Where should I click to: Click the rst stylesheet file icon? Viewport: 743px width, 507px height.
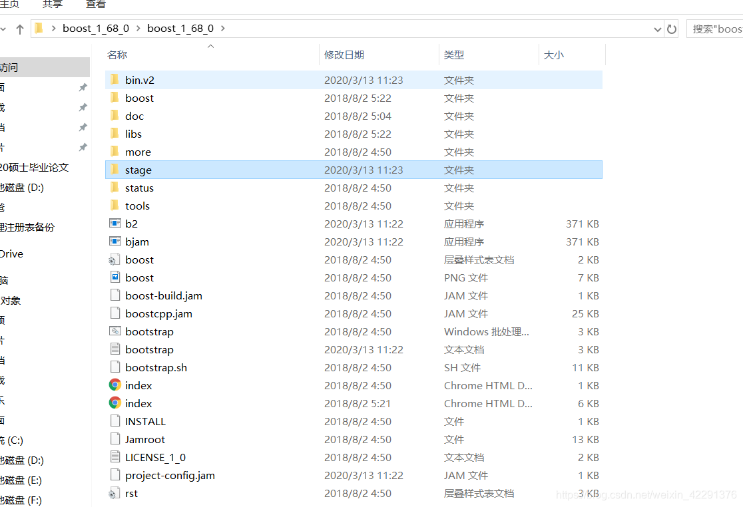115,493
